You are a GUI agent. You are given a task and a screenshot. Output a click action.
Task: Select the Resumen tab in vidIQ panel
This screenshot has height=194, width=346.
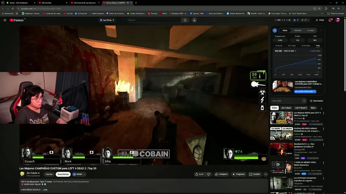pos(298,30)
